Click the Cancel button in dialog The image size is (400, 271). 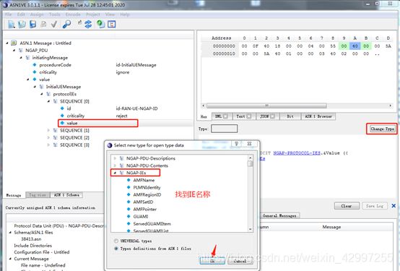coord(240,261)
